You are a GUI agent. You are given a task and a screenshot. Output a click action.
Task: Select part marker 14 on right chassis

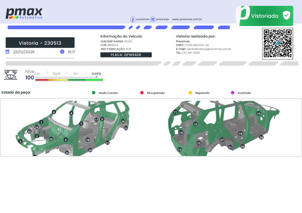tap(259, 113)
